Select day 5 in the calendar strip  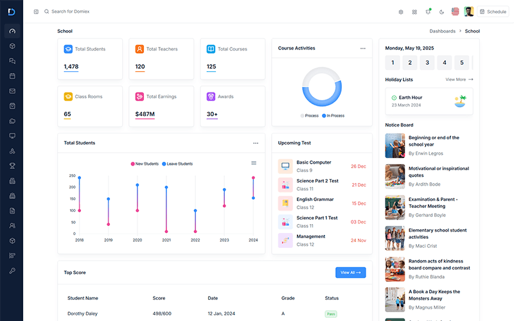(x=462, y=62)
